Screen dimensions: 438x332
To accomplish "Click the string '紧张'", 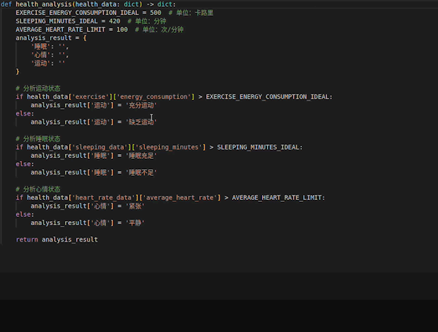I will [x=136, y=206].
